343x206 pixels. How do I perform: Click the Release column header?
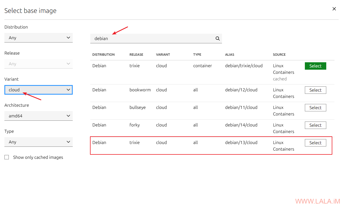click(136, 55)
